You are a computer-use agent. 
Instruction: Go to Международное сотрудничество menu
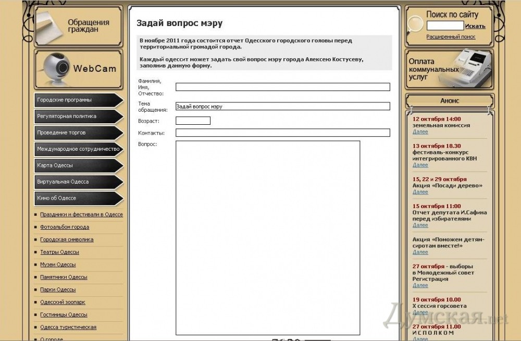click(x=78, y=149)
